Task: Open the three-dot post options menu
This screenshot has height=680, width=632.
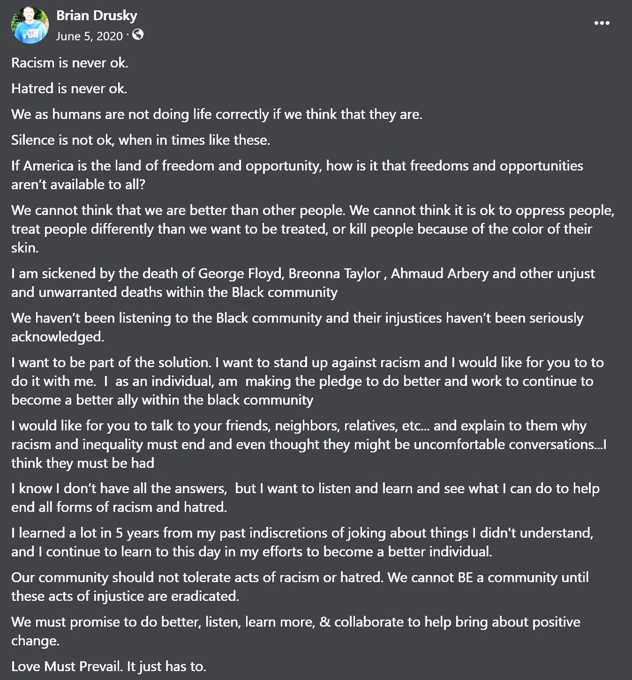Action: [602, 23]
